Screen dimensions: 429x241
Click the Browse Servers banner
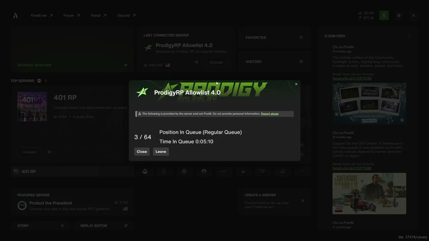pyautogui.click(x=72, y=50)
